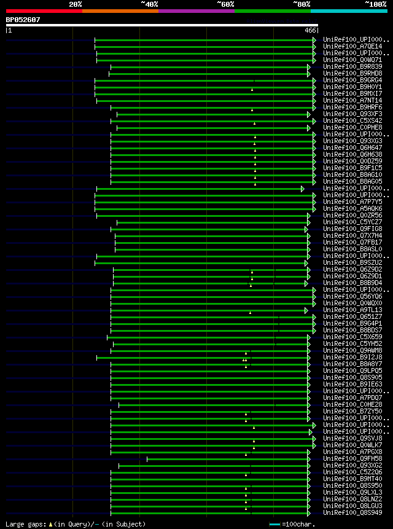
Task: Choose the UniRef100_Q0DZ59 hit label
Action: click(352, 161)
